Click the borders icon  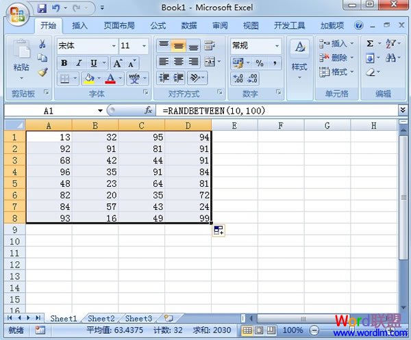point(65,78)
